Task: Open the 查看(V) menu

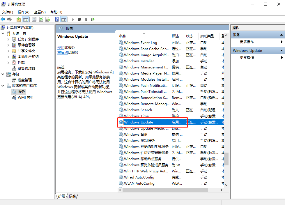Action: [x=40, y=12]
